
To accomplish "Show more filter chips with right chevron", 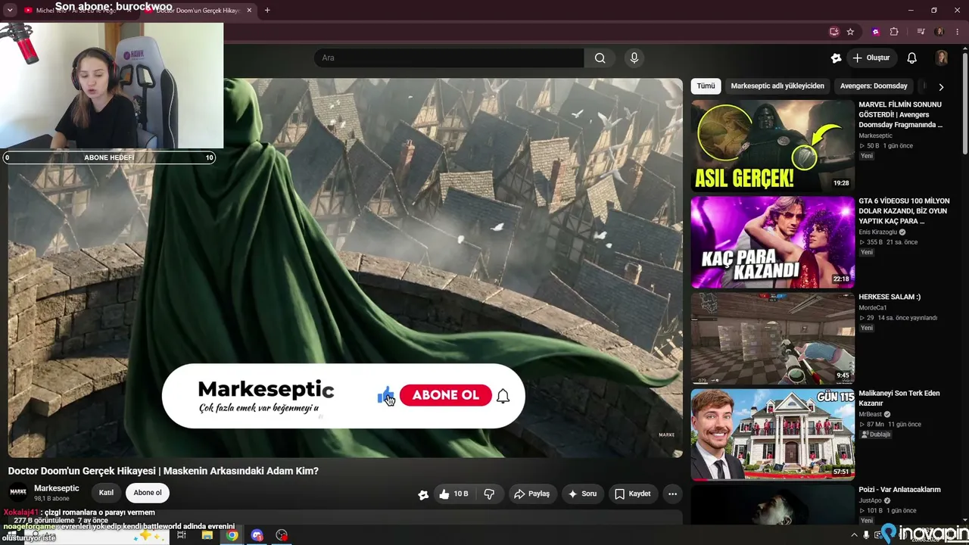I will (x=941, y=87).
